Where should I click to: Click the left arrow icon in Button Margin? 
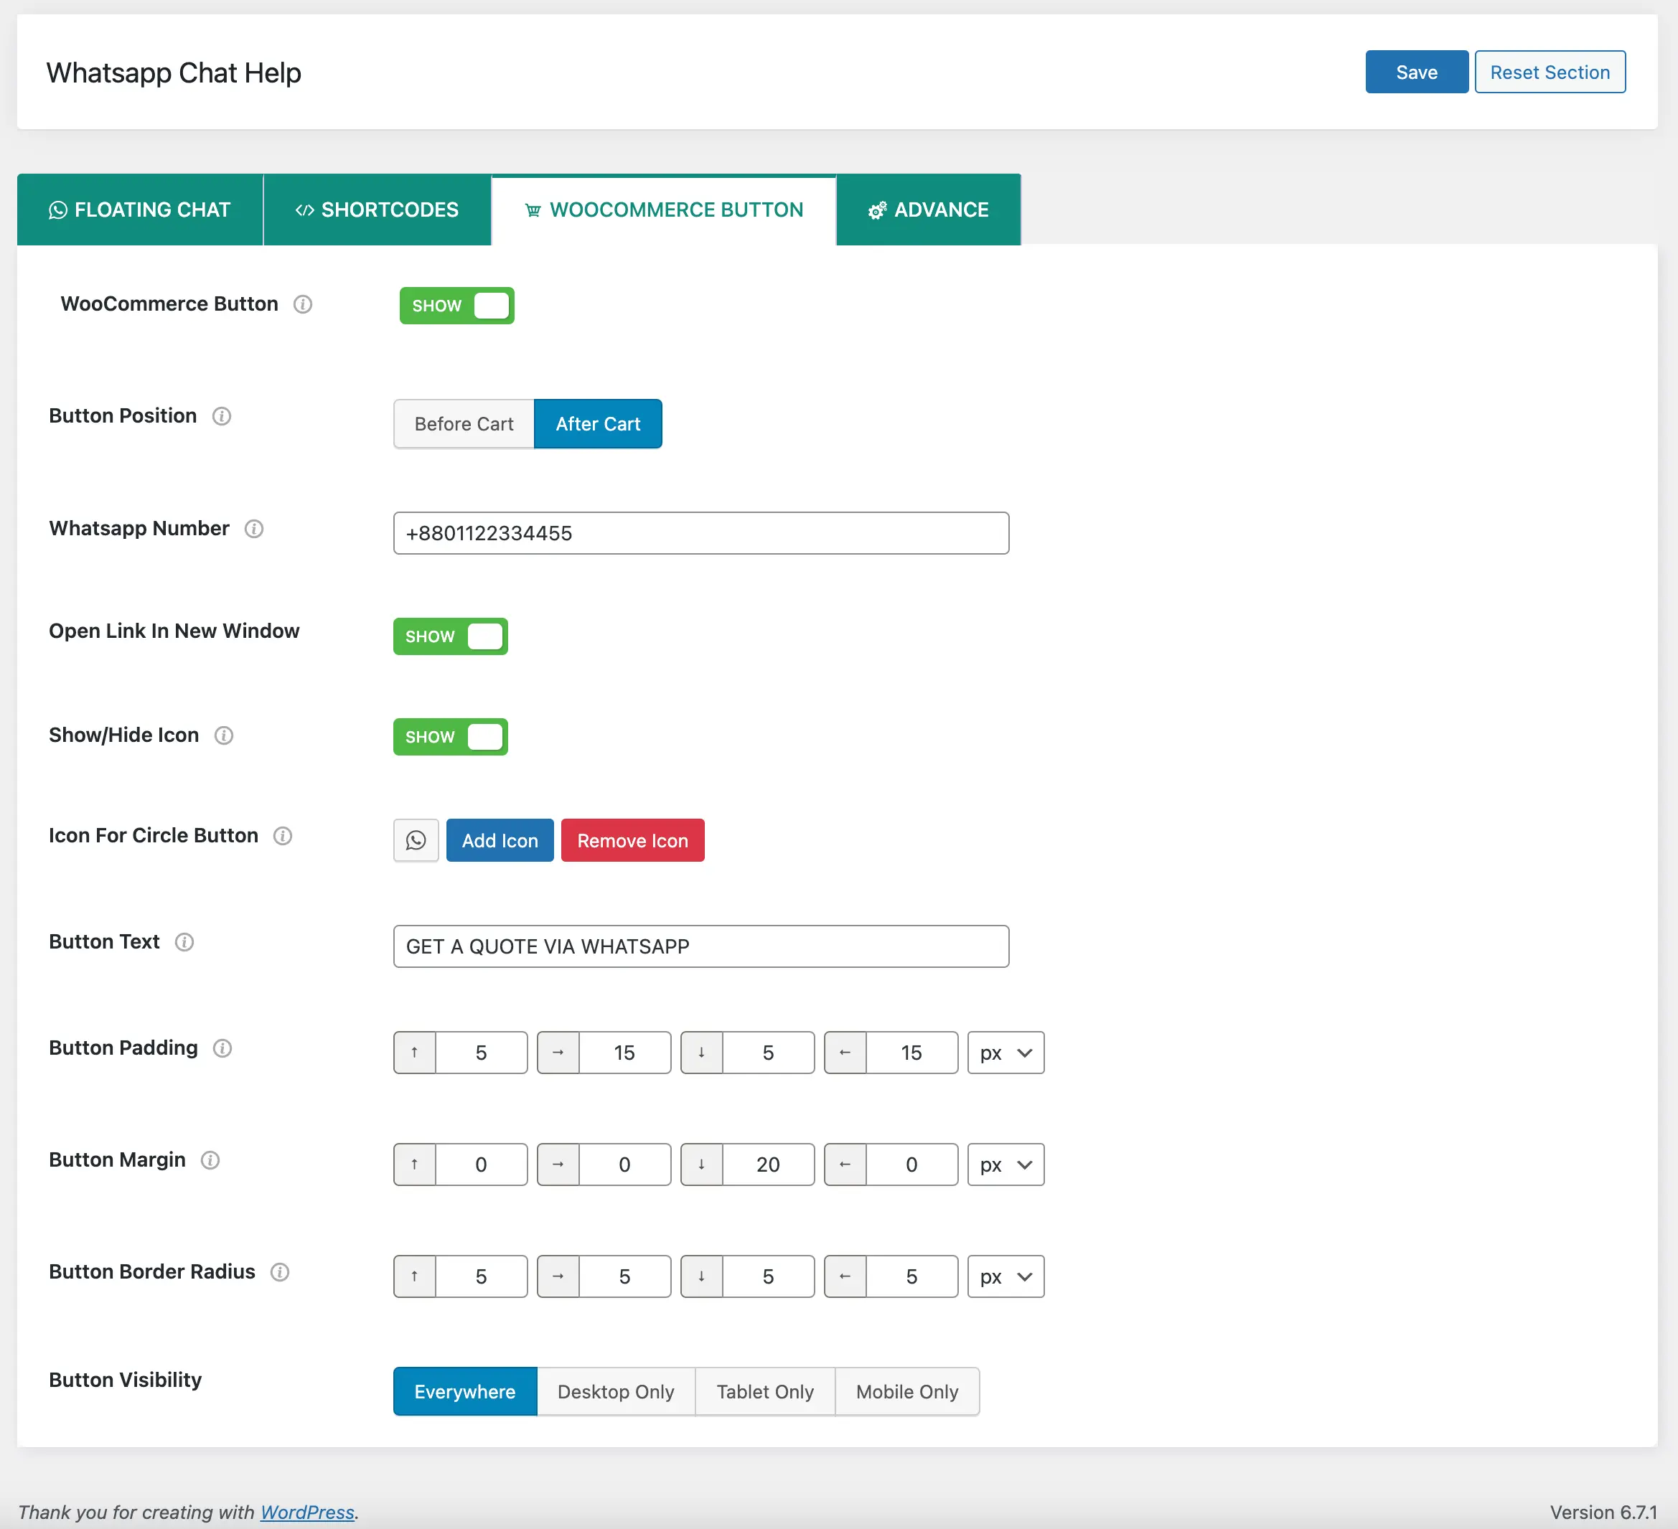[845, 1165]
